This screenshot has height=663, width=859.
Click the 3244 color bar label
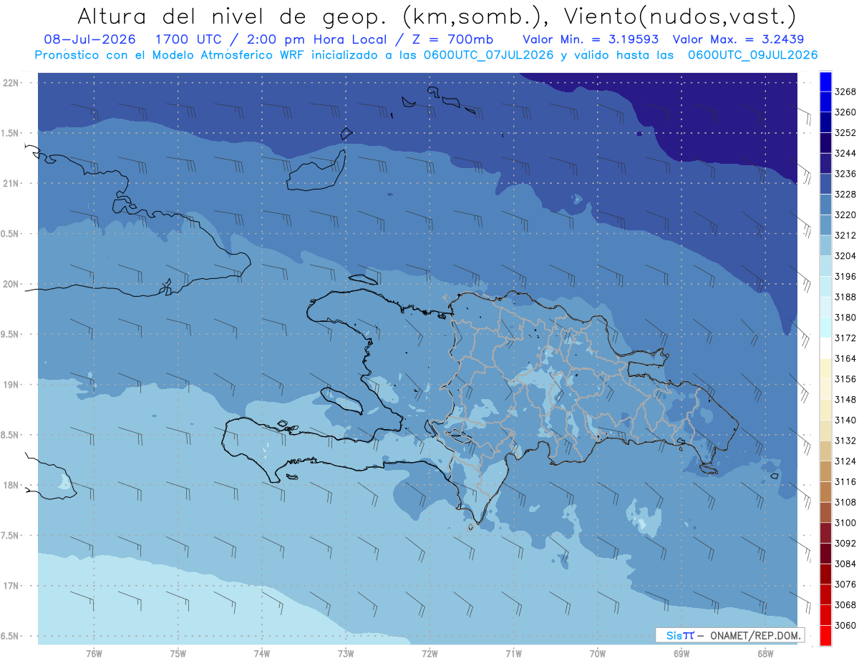(x=845, y=153)
